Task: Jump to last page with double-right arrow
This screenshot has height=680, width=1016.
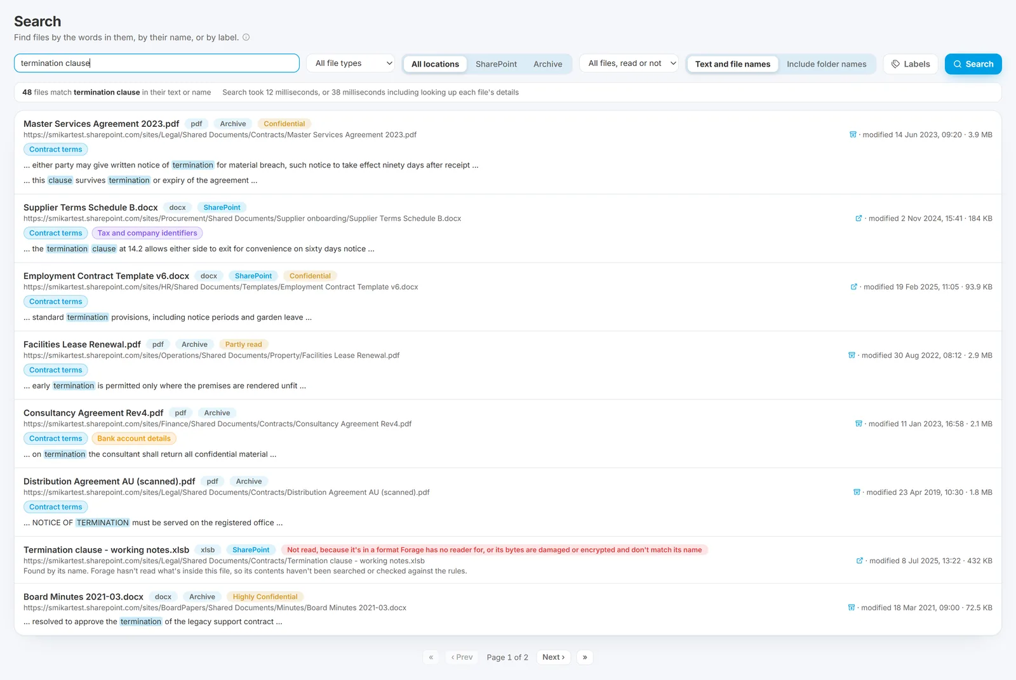Action: point(585,657)
